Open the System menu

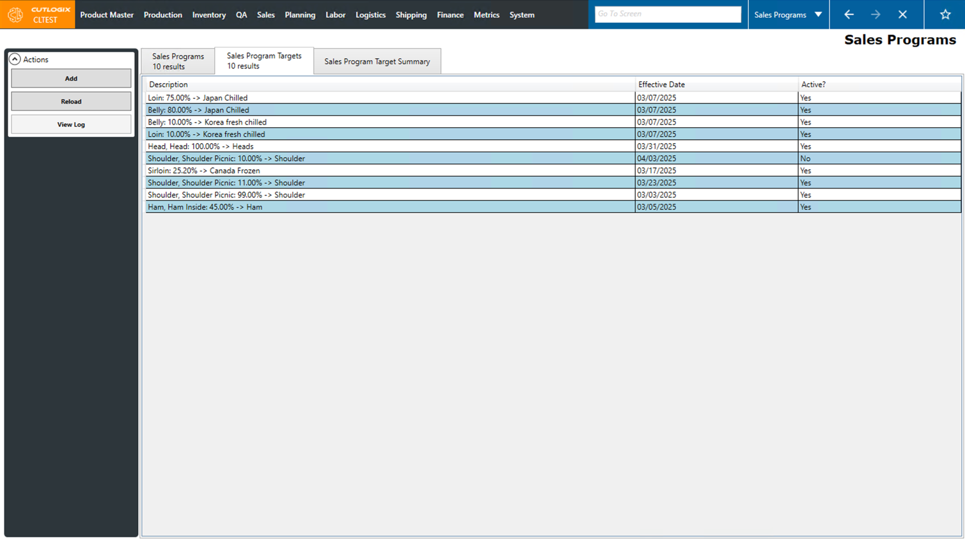coord(522,15)
